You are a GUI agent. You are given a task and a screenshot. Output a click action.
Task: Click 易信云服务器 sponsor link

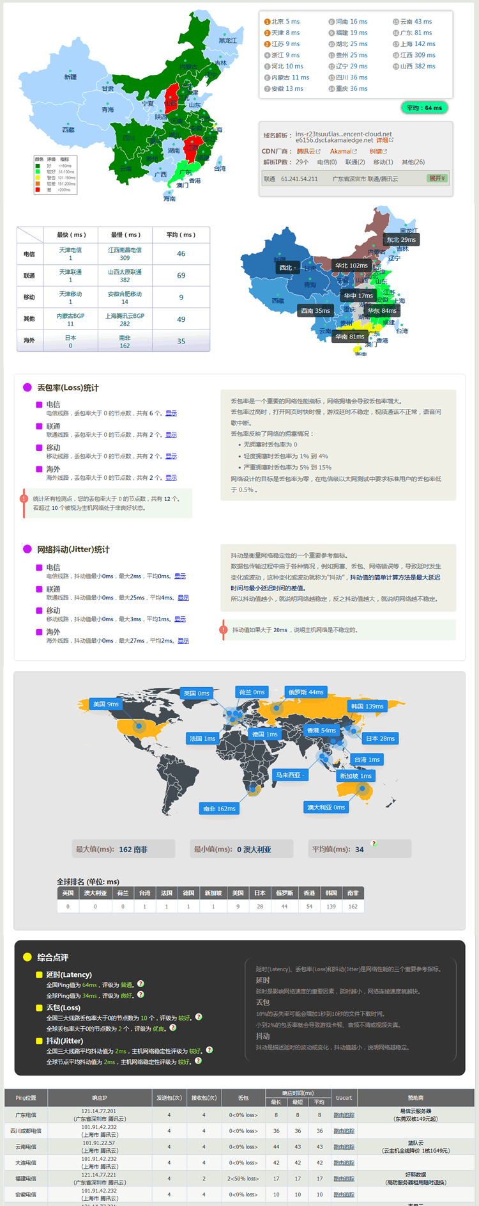click(415, 1111)
